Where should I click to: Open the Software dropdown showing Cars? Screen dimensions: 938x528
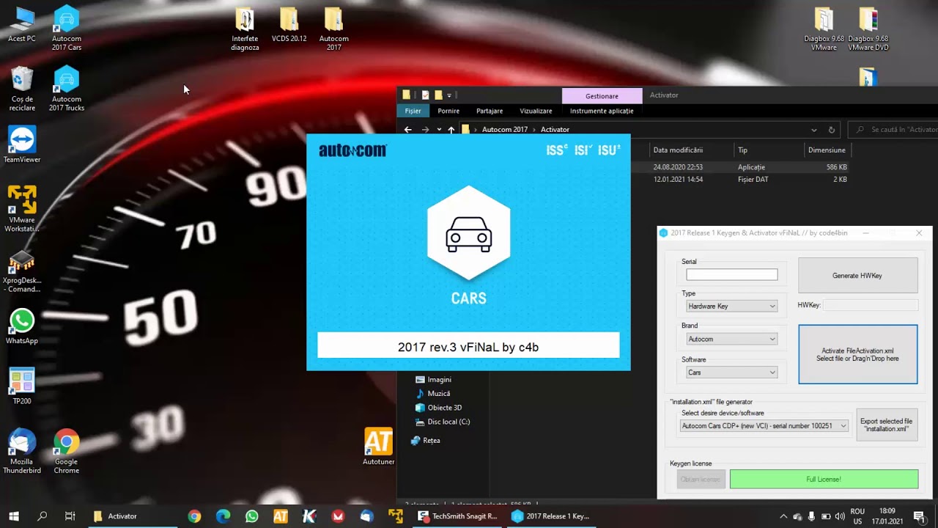(731, 373)
